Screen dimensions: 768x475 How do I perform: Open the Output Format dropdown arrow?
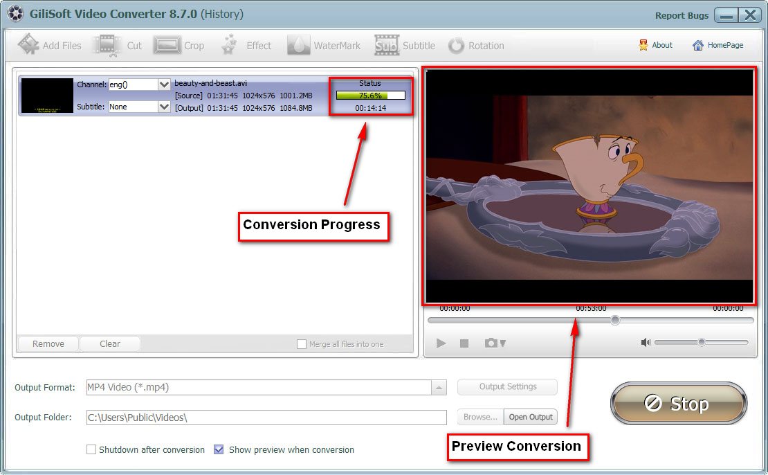[439, 387]
